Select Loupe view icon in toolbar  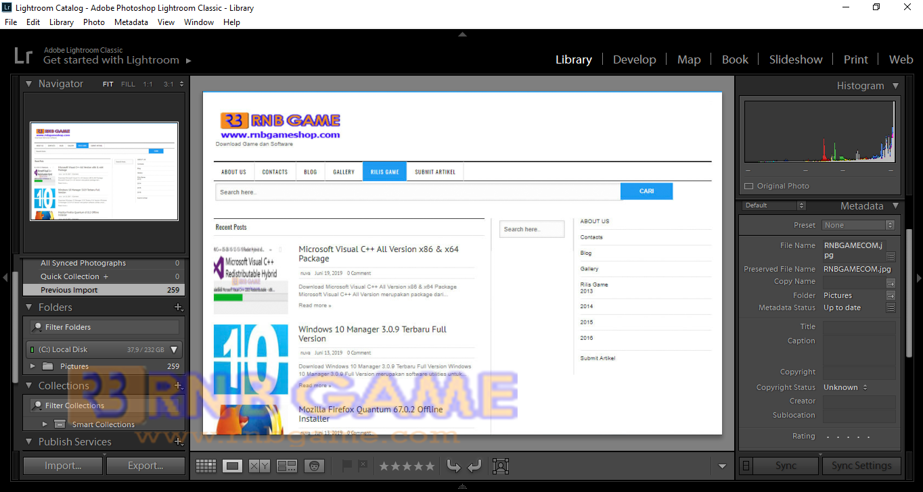[x=232, y=466]
